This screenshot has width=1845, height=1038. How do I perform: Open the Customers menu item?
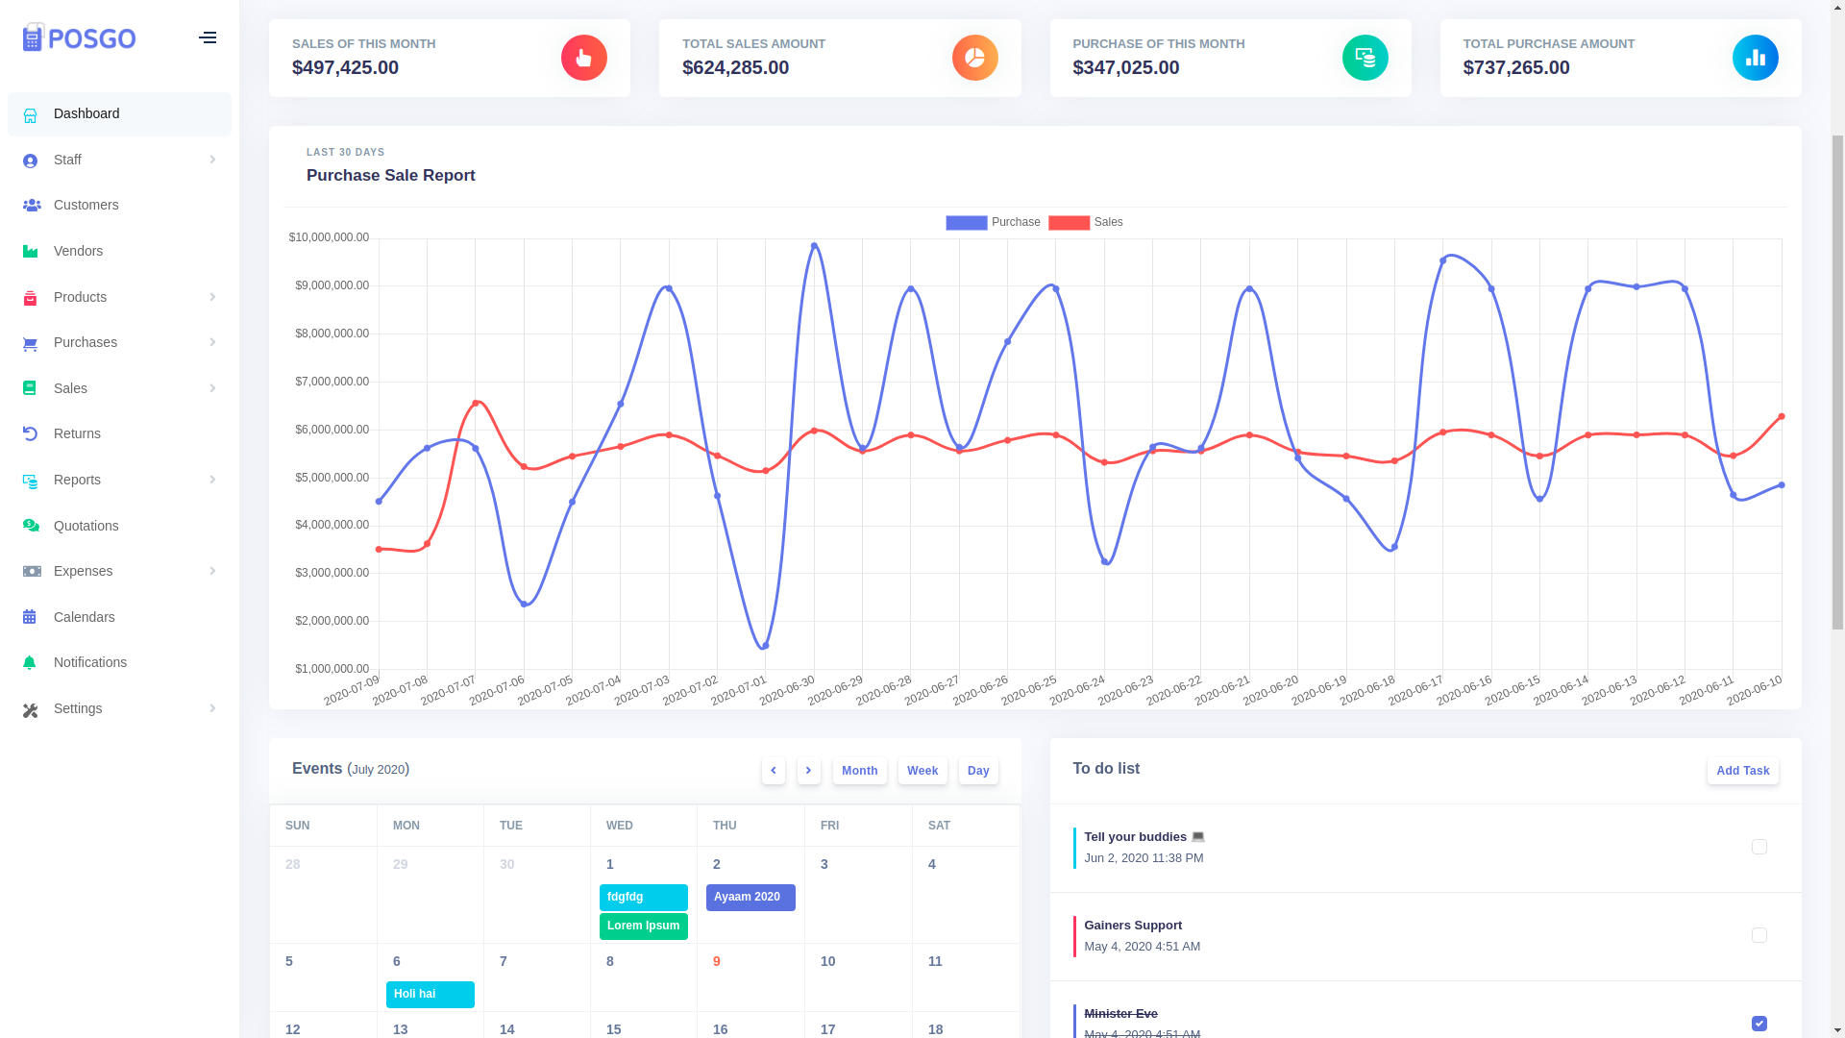pos(119,205)
